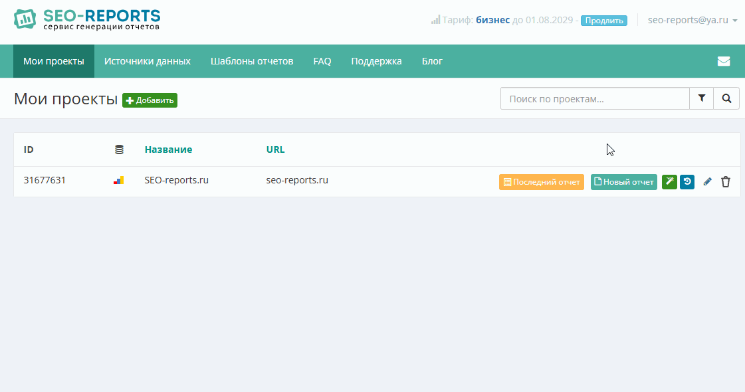Sort by Название column
This screenshot has width=745, height=392.
pos(168,149)
